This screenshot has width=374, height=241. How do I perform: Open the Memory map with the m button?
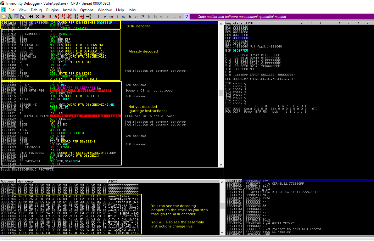[x=111, y=17]
